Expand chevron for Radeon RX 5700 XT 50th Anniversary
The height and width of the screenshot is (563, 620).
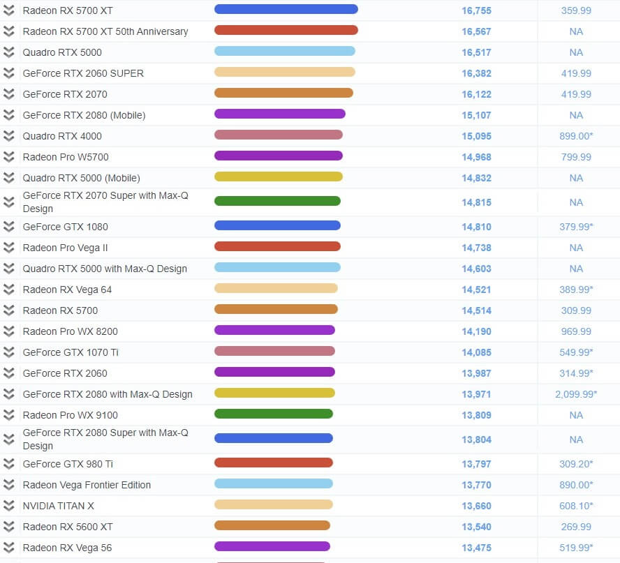tap(8, 31)
